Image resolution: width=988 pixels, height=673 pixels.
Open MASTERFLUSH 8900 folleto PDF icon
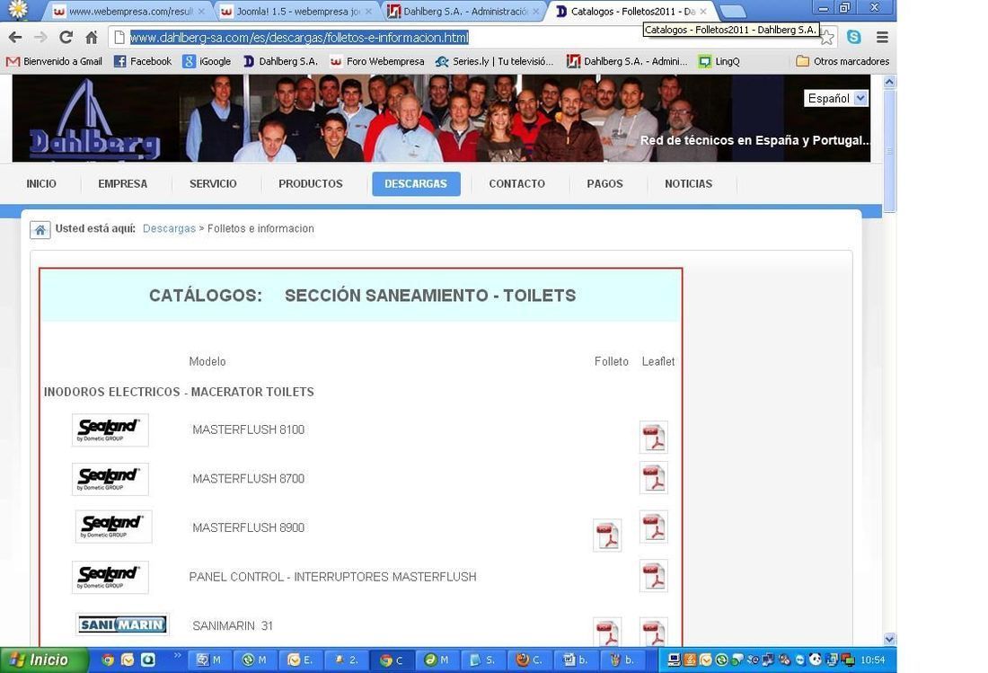click(607, 536)
